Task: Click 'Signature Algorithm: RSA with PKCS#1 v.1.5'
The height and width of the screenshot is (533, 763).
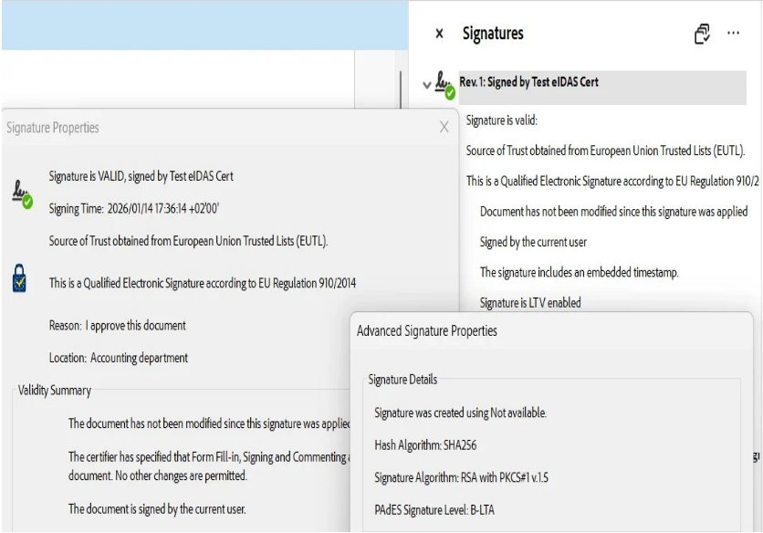Action: (461, 477)
